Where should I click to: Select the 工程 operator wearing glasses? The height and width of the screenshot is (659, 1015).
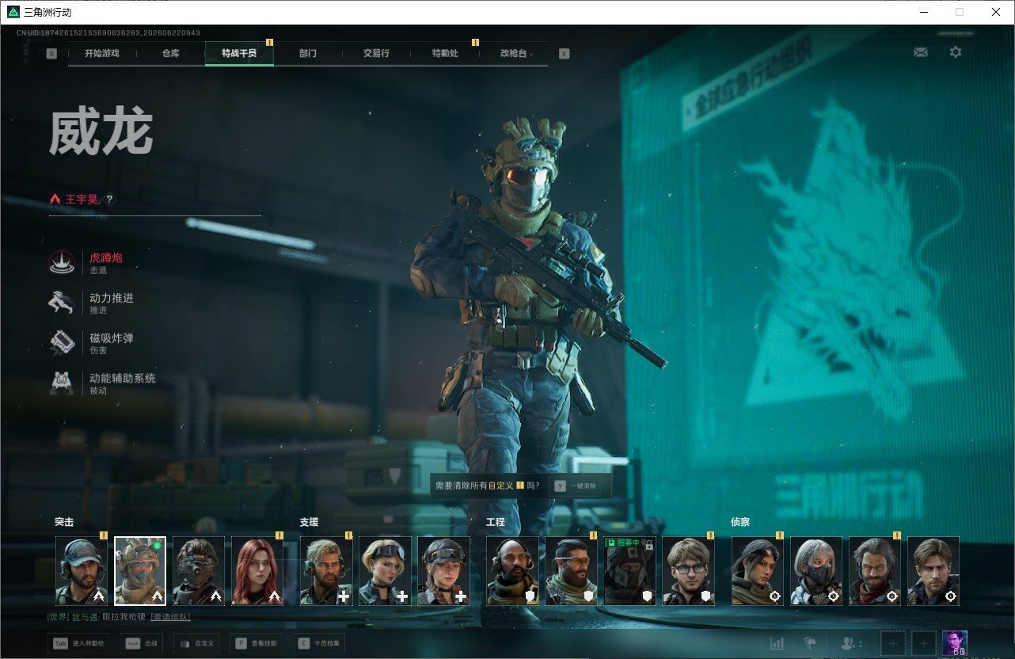[x=688, y=571]
